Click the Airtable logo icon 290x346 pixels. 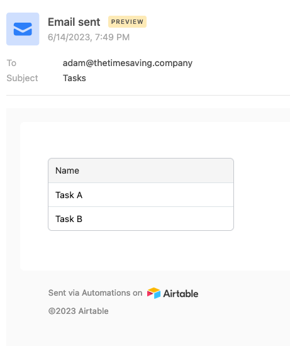pos(153,293)
